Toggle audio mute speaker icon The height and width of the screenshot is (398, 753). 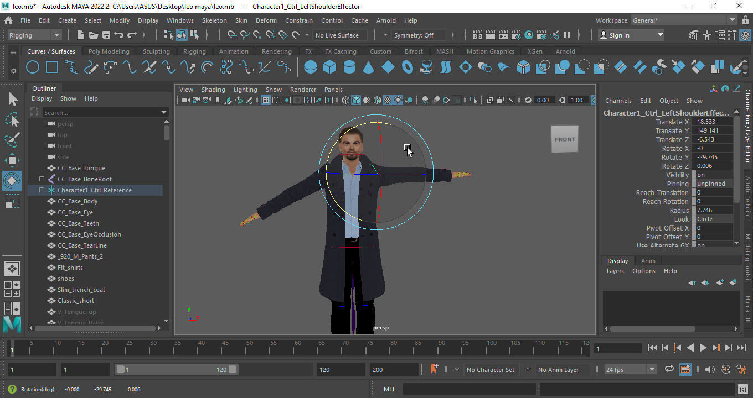tap(710, 369)
